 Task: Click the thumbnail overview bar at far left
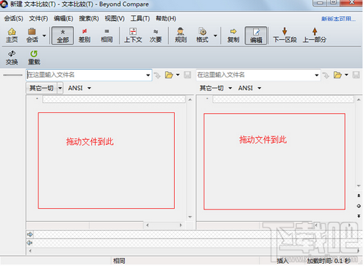point(13,75)
